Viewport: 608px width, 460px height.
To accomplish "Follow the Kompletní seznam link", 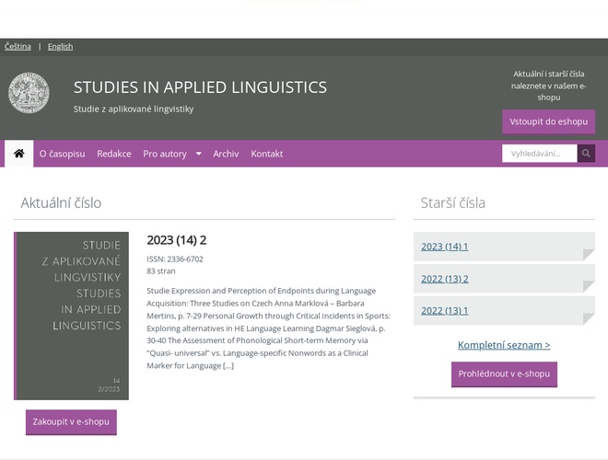I will click(504, 345).
